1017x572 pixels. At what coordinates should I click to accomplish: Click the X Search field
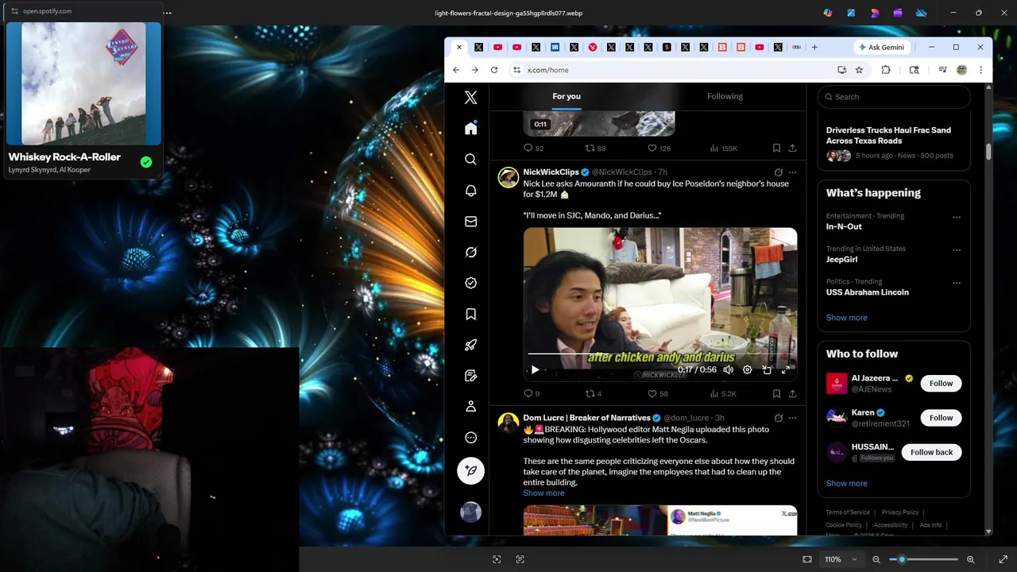tap(894, 97)
